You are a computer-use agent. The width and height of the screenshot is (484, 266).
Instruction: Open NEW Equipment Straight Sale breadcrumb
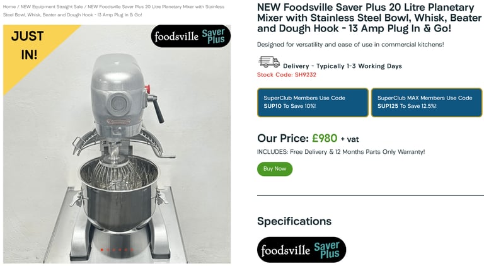click(52, 6)
